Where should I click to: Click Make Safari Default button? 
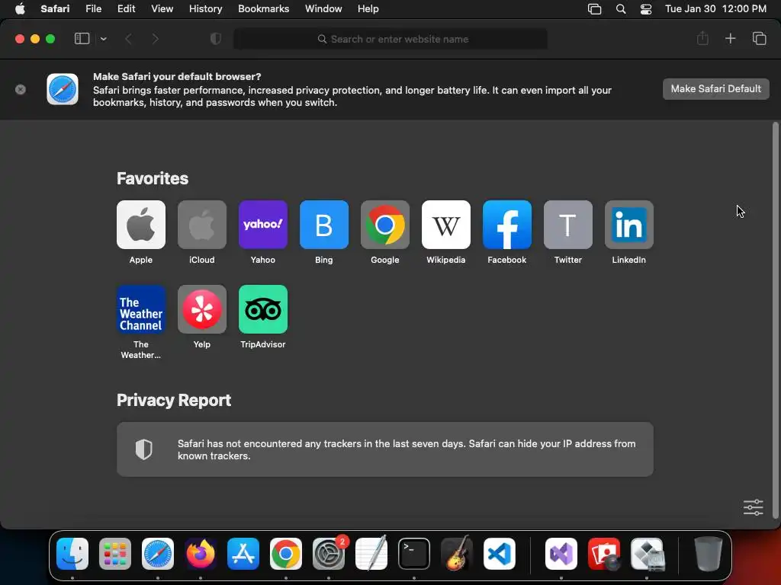[x=715, y=89]
